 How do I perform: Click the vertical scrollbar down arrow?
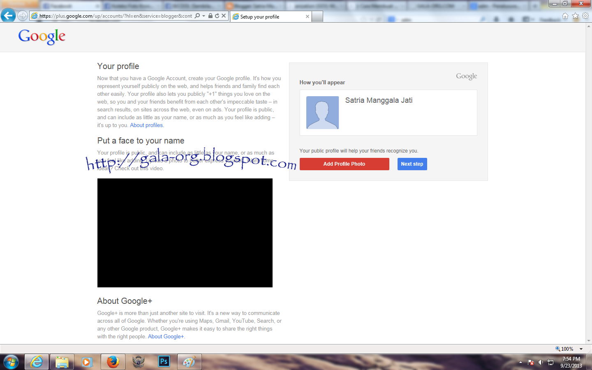pyautogui.click(x=589, y=341)
